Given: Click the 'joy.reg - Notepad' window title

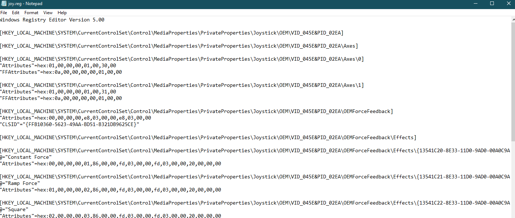Looking at the screenshot, I should pos(25,4).
